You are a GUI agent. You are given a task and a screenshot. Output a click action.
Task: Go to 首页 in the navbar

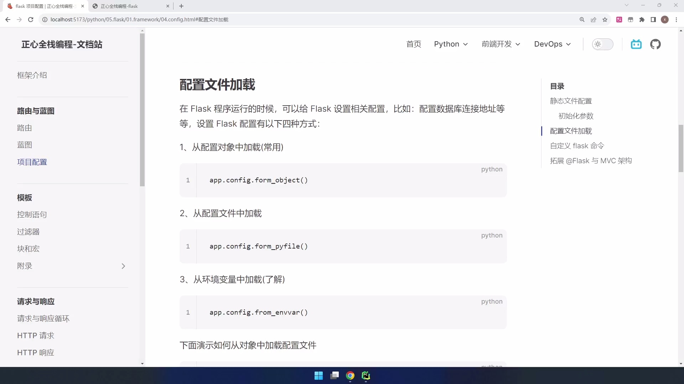tap(414, 44)
